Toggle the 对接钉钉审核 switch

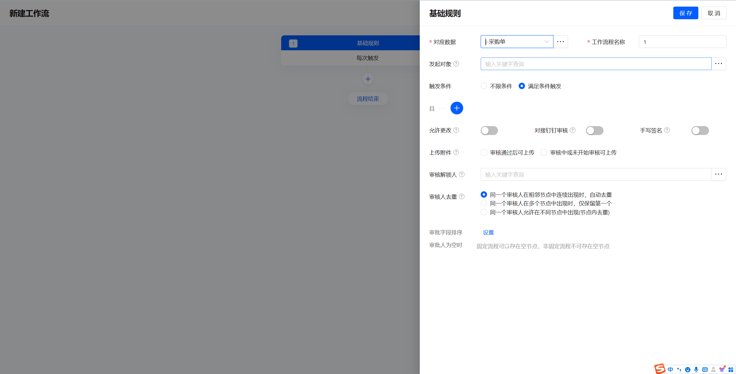pyautogui.click(x=595, y=130)
